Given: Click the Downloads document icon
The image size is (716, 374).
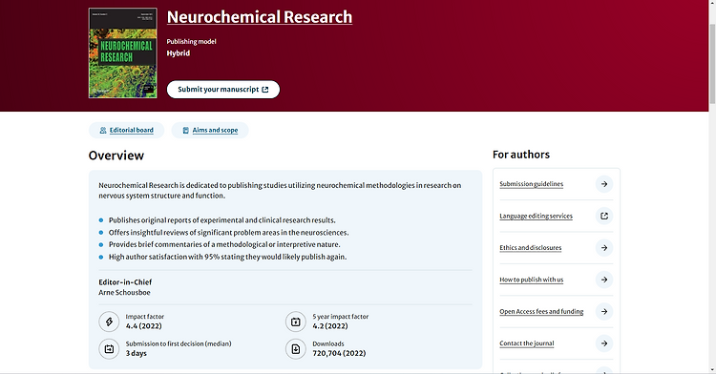Looking at the screenshot, I should tap(296, 349).
